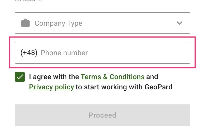Viewport: 204px width, 139px height.
Task: Focus the Phone number placeholder text
Action: (64, 53)
